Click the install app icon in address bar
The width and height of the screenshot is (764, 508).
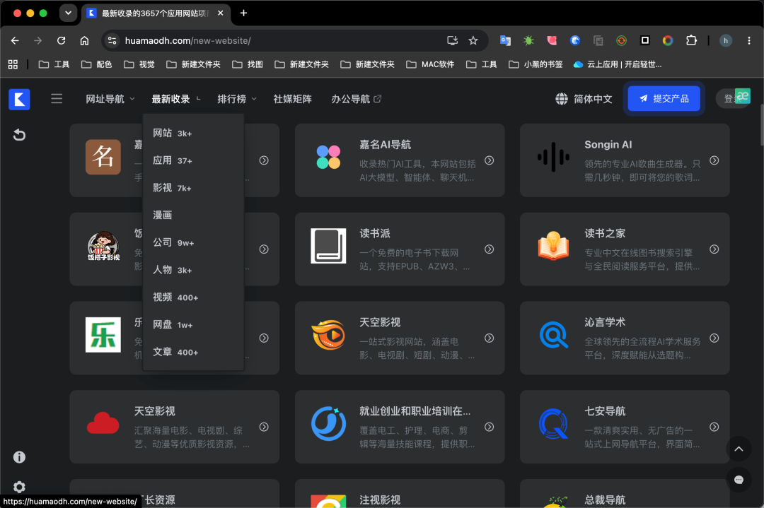point(452,40)
